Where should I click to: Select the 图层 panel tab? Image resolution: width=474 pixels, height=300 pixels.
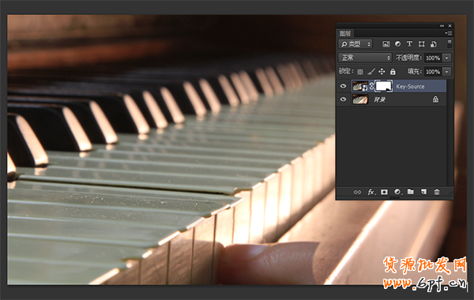tap(345, 33)
